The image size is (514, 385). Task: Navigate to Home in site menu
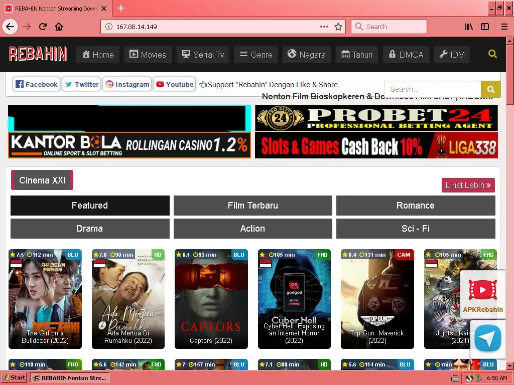[98, 55]
